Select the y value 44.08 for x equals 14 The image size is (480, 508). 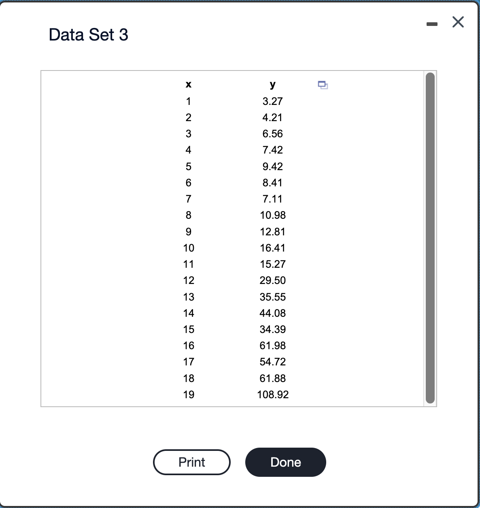[x=272, y=313]
